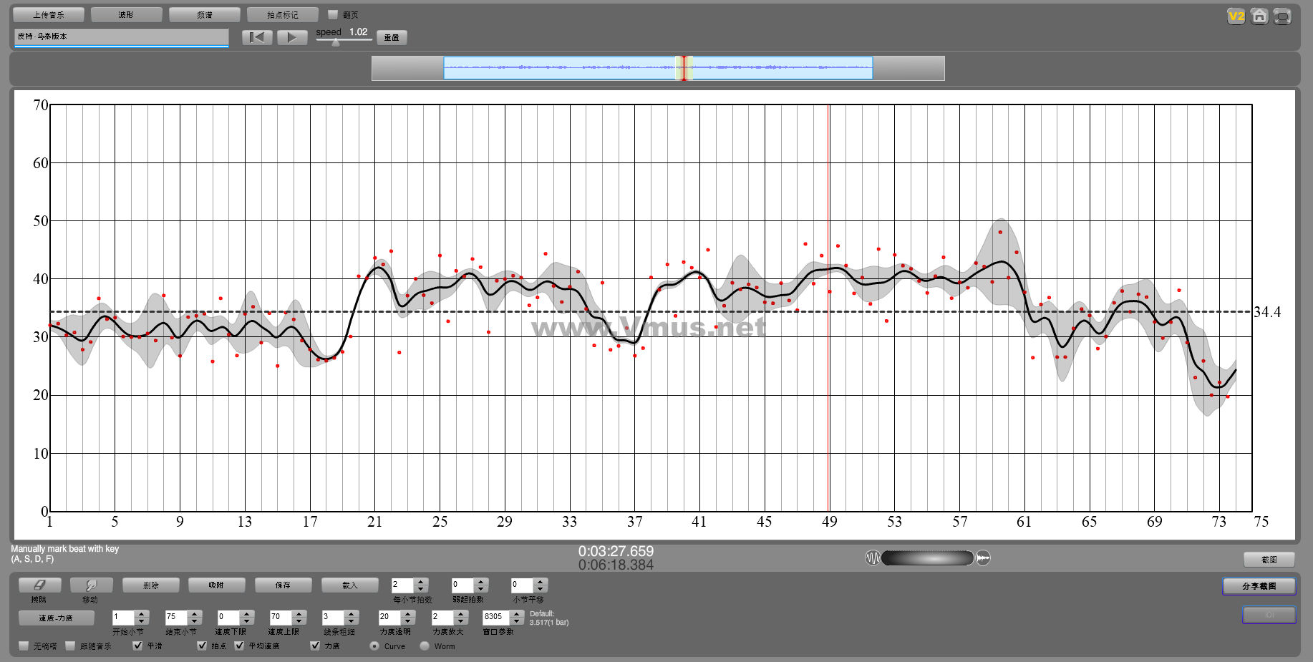Click the 保存 save button
Viewport: 1313px width, 662px height.
[x=283, y=585]
